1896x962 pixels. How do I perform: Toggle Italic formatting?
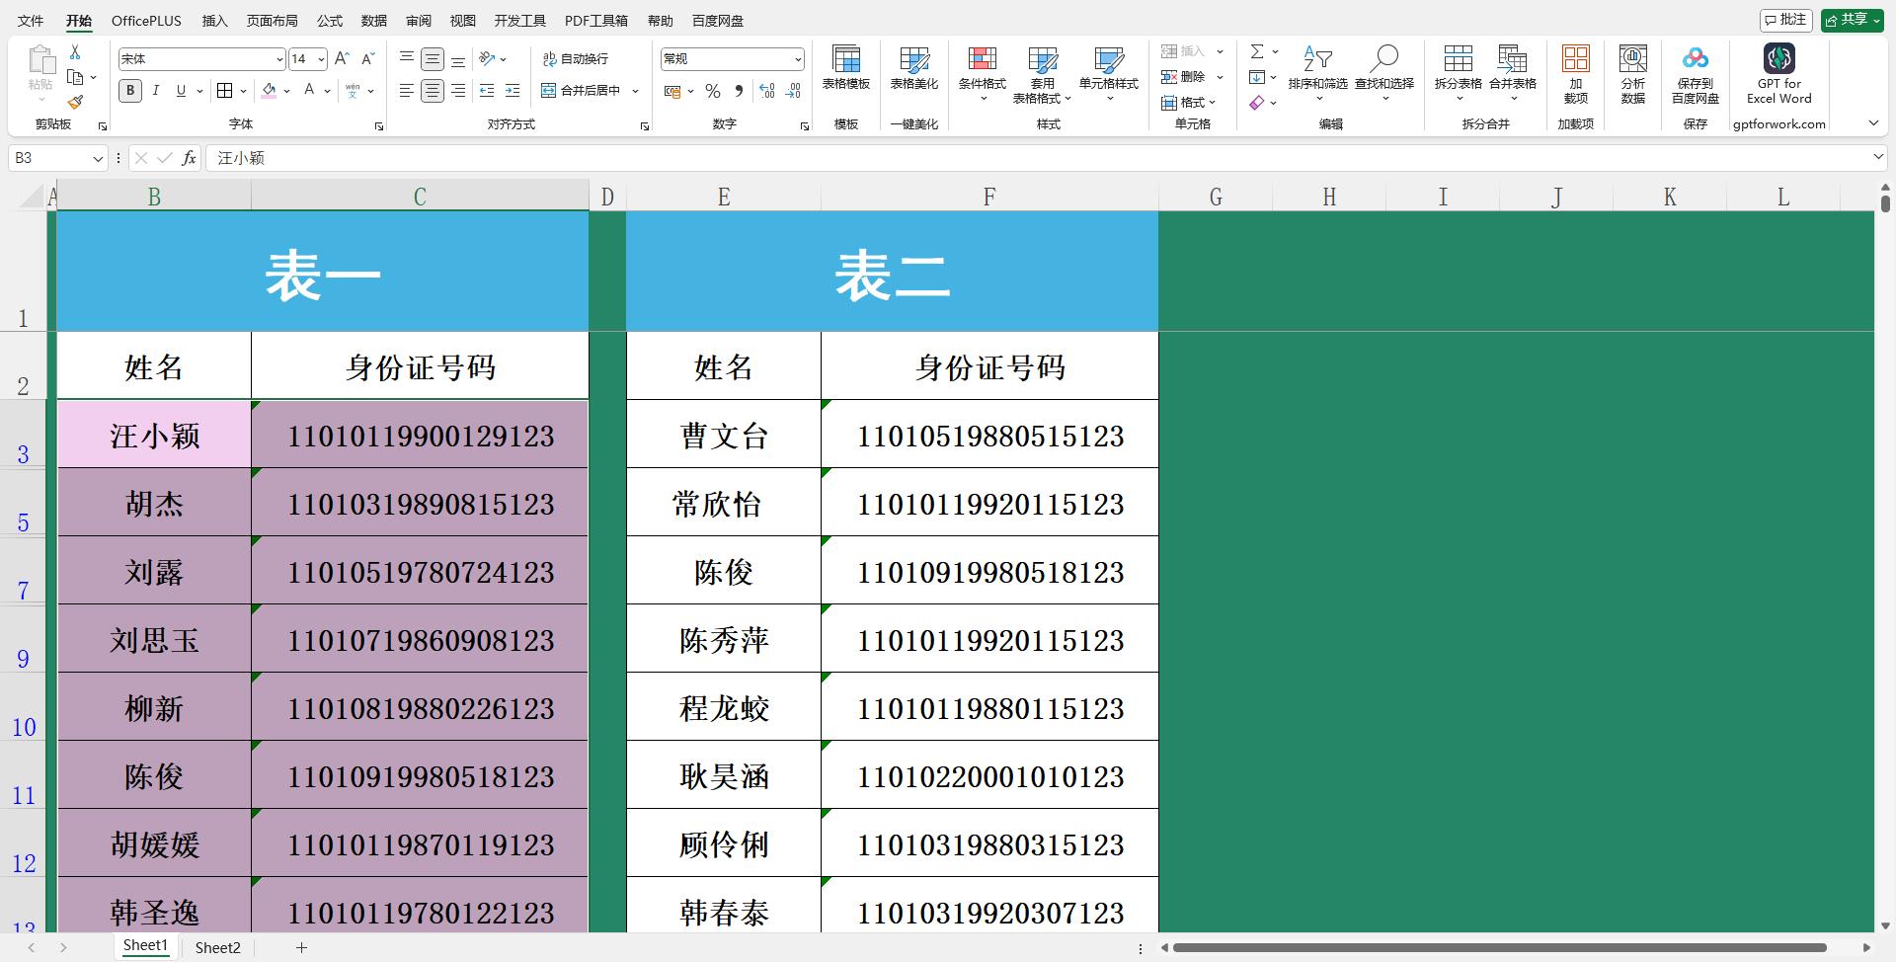(156, 91)
